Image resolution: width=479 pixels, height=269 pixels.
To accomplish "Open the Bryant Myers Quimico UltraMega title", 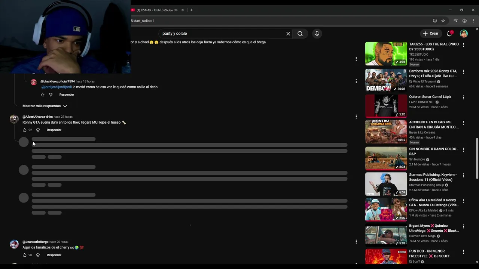I will click(434, 228).
